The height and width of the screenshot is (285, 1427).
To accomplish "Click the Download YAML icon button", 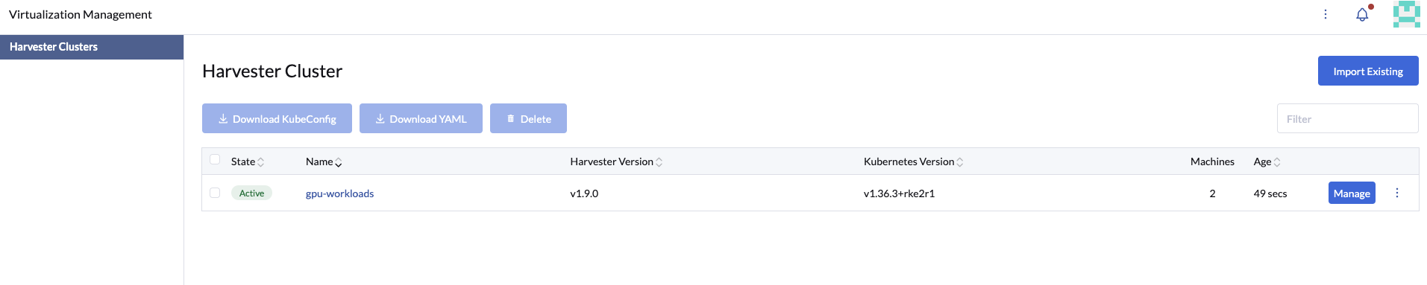I will (421, 118).
